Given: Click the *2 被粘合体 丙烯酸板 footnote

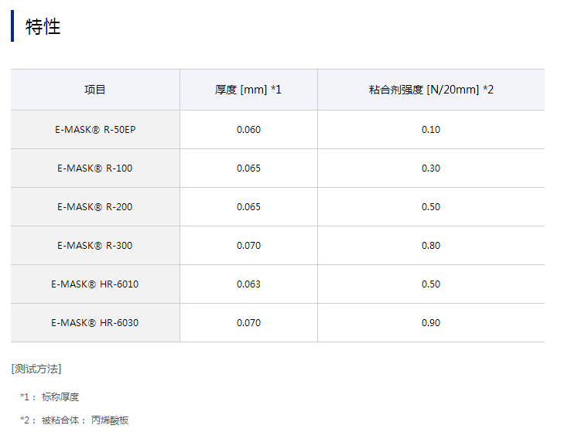Looking at the screenshot, I should [74, 420].
